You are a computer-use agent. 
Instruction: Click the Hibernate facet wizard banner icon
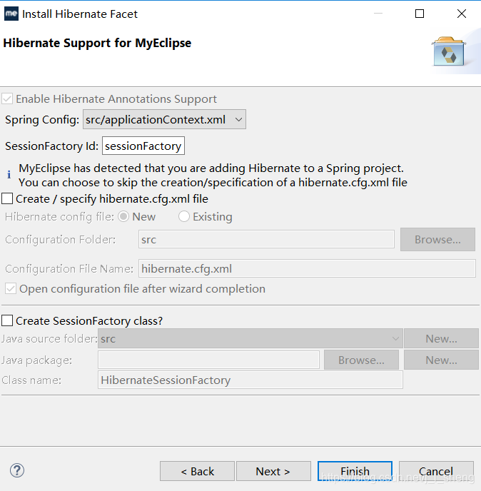(x=448, y=51)
